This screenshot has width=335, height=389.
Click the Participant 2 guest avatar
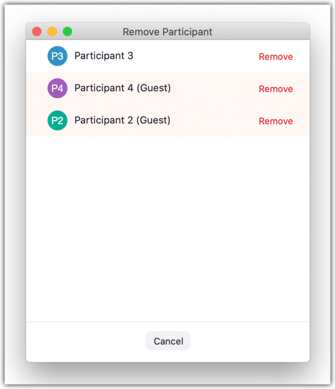(57, 120)
